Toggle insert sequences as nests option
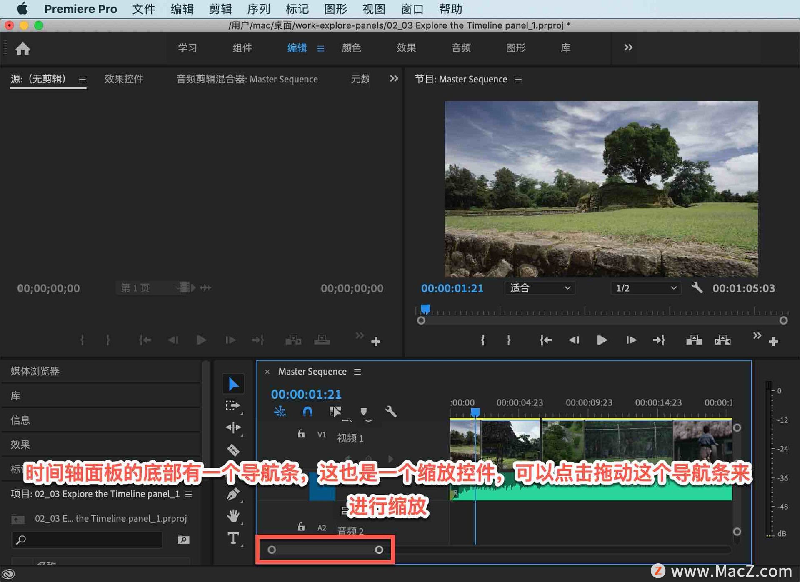Screen dimensions: 800x582 pyautogui.click(x=280, y=412)
